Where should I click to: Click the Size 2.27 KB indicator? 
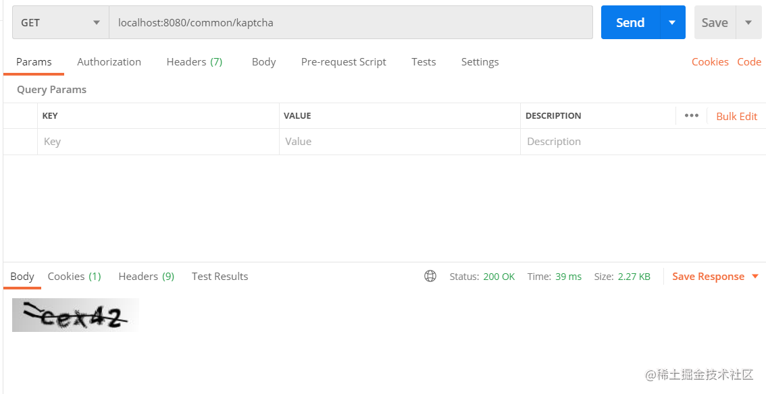tap(622, 276)
